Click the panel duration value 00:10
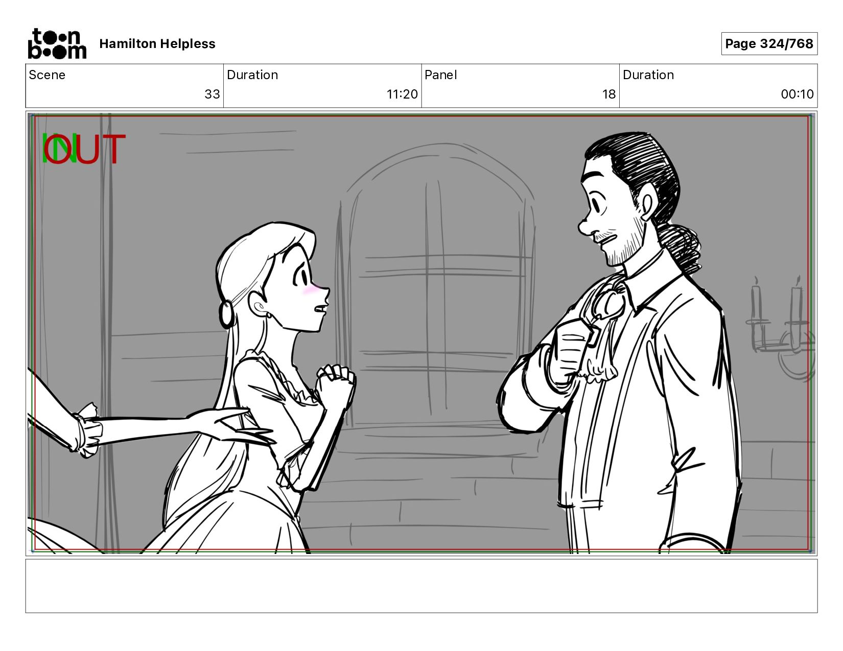The height and width of the screenshot is (651, 843). [797, 94]
